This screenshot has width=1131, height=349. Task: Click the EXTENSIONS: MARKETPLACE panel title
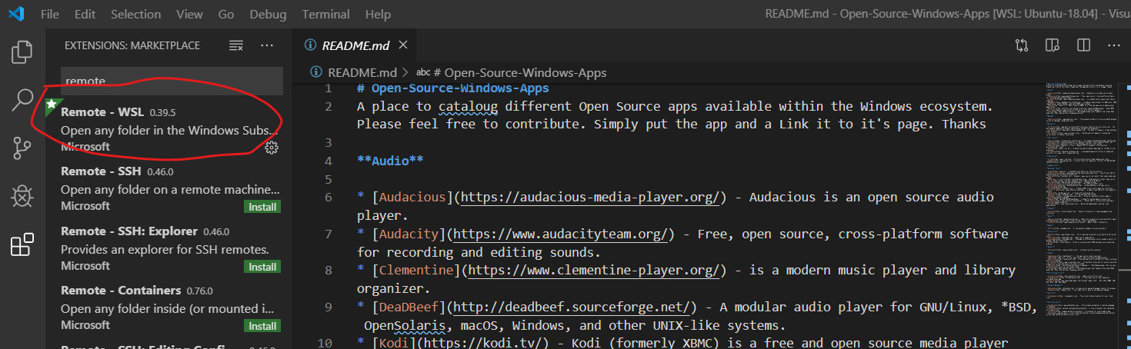132,45
